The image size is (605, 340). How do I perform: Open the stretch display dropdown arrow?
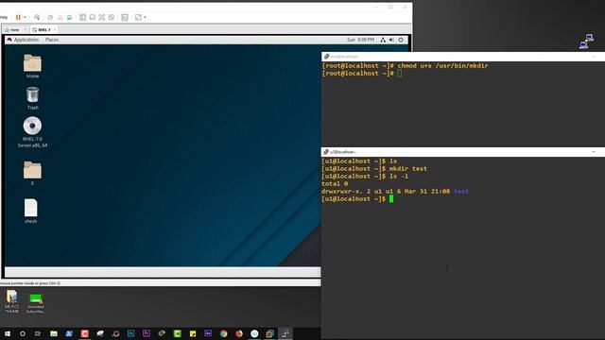click(145, 17)
